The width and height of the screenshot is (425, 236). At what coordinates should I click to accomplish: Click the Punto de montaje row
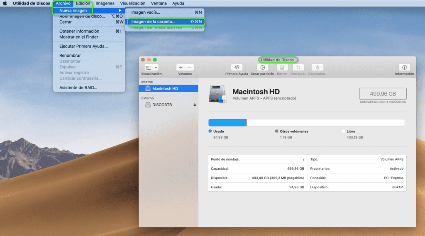pos(257,159)
